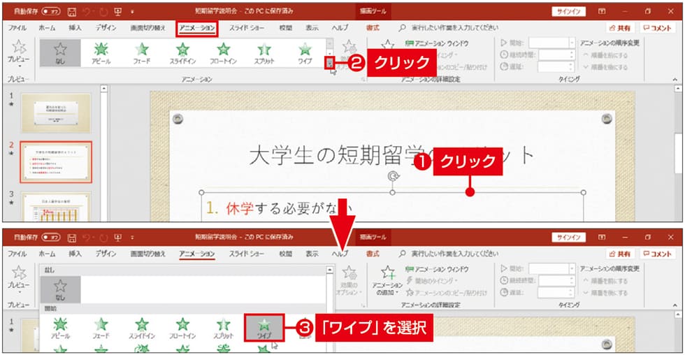Screen dimensions: 685x355
Task: Select slide 2 thumbnail in upper screenshot
Action: pos(56,162)
